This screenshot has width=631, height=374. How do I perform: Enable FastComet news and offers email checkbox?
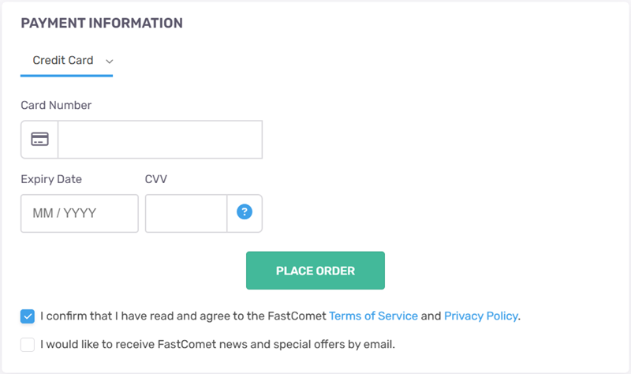tap(28, 345)
